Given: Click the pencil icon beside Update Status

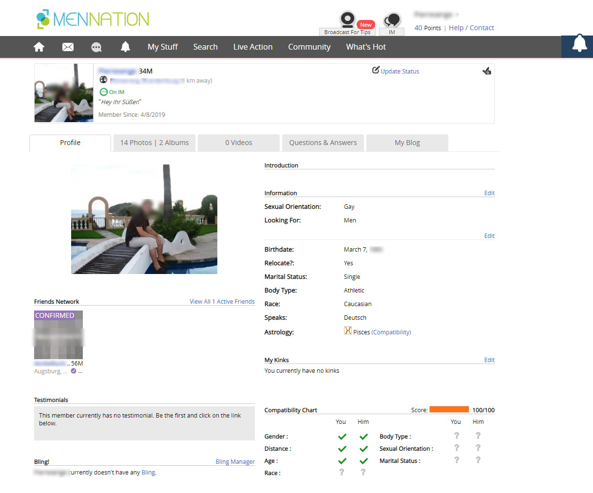Looking at the screenshot, I should (376, 70).
